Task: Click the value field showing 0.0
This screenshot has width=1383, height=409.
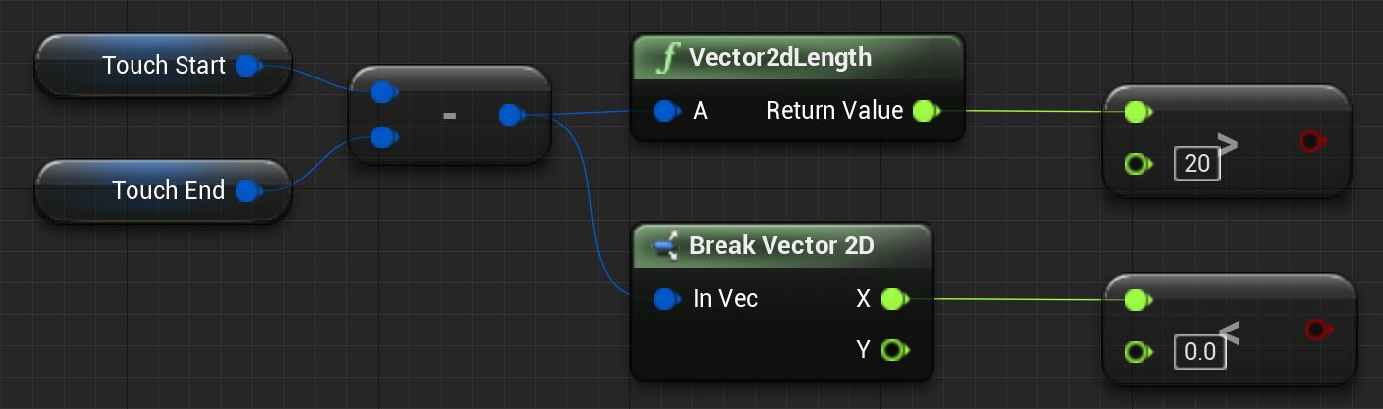Action: (1200, 352)
